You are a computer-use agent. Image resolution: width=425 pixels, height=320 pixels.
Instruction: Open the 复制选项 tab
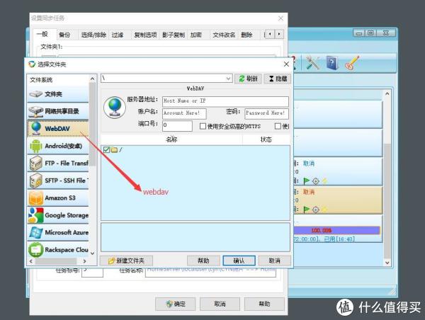pyautogui.click(x=145, y=35)
